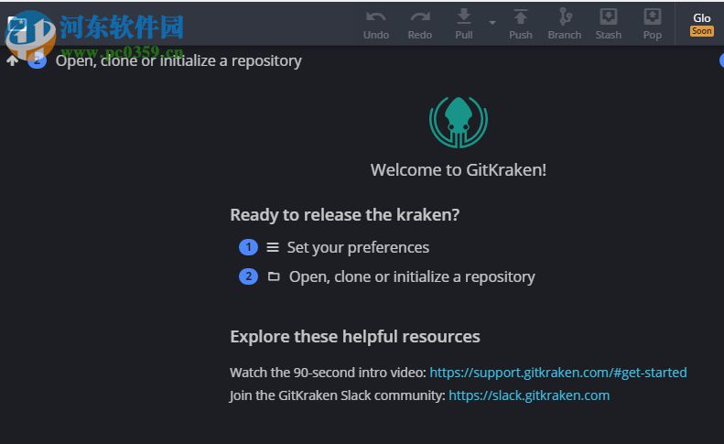Open the support.gitkraken.com get-started link

[557, 373]
